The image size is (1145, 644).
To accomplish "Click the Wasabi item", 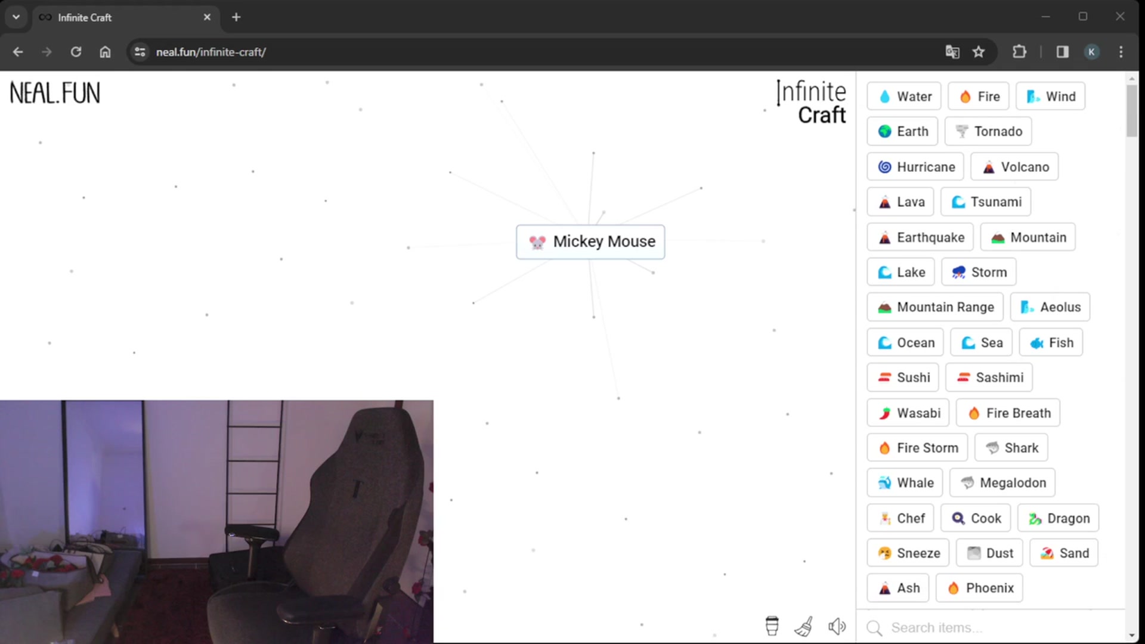I will pyautogui.click(x=908, y=413).
